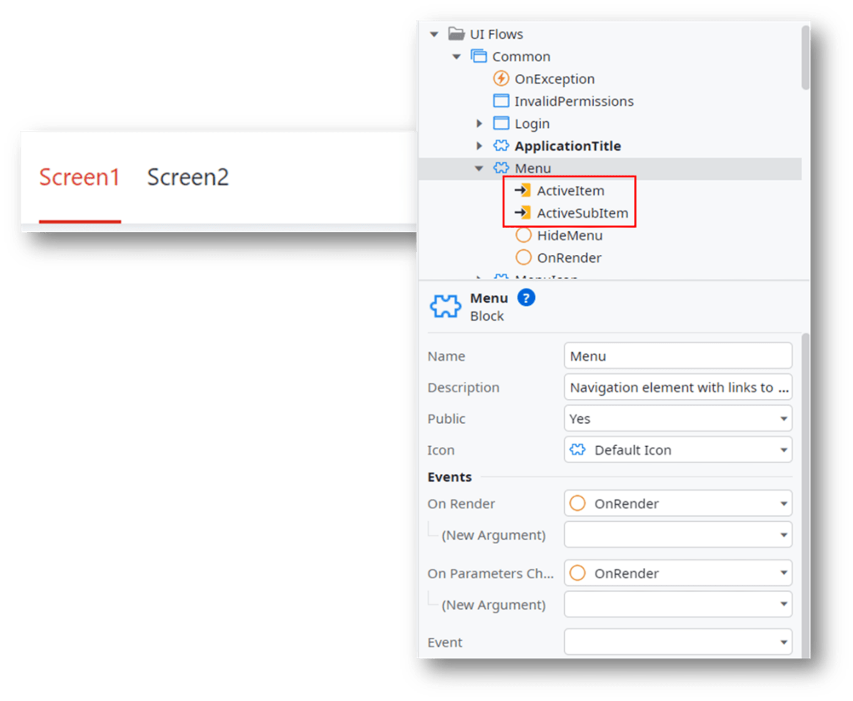Click the Name input field showing Menu
Image resolution: width=853 pixels, height=701 pixels.
tap(677, 356)
